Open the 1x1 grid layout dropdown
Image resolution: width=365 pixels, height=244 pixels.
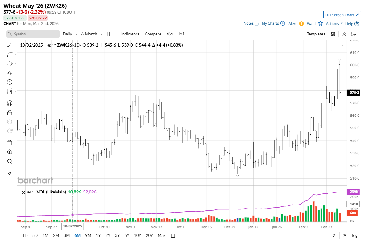(184, 34)
